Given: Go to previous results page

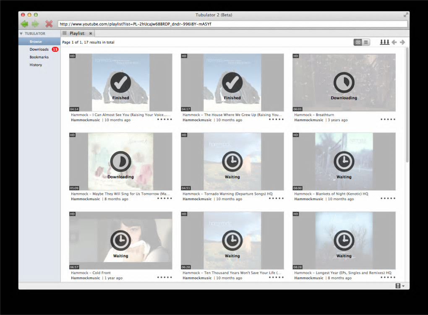Looking at the screenshot, I should [394, 42].
